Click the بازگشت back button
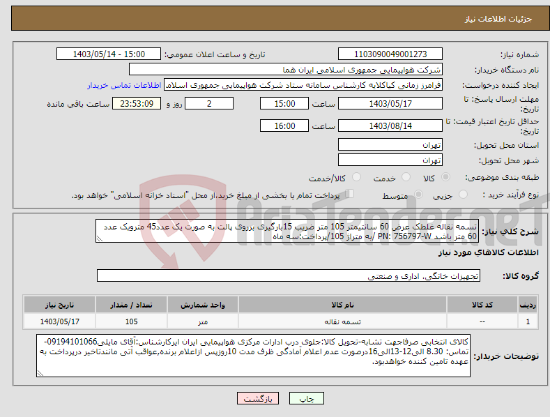The width and height of the screenshot is (550, 417). pos(258,399)
